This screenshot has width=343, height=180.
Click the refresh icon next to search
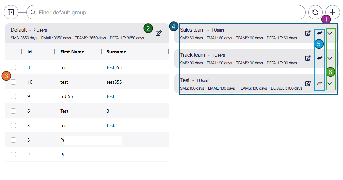click(x=315, y=12)
